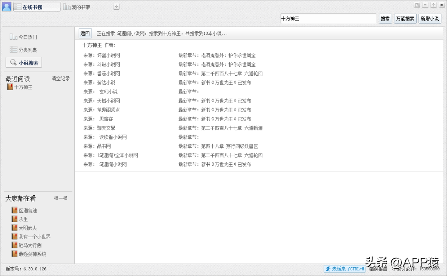The width and height of the screenshot is (447, 276).
Task: Click the 万能搜索 button
Action: [x=405, y=19]
